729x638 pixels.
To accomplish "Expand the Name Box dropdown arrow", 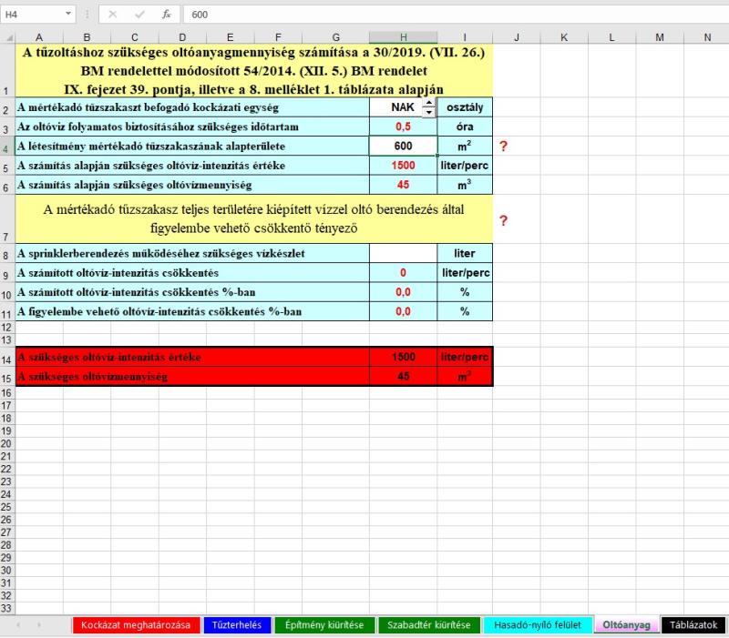I will pos(68,14).
